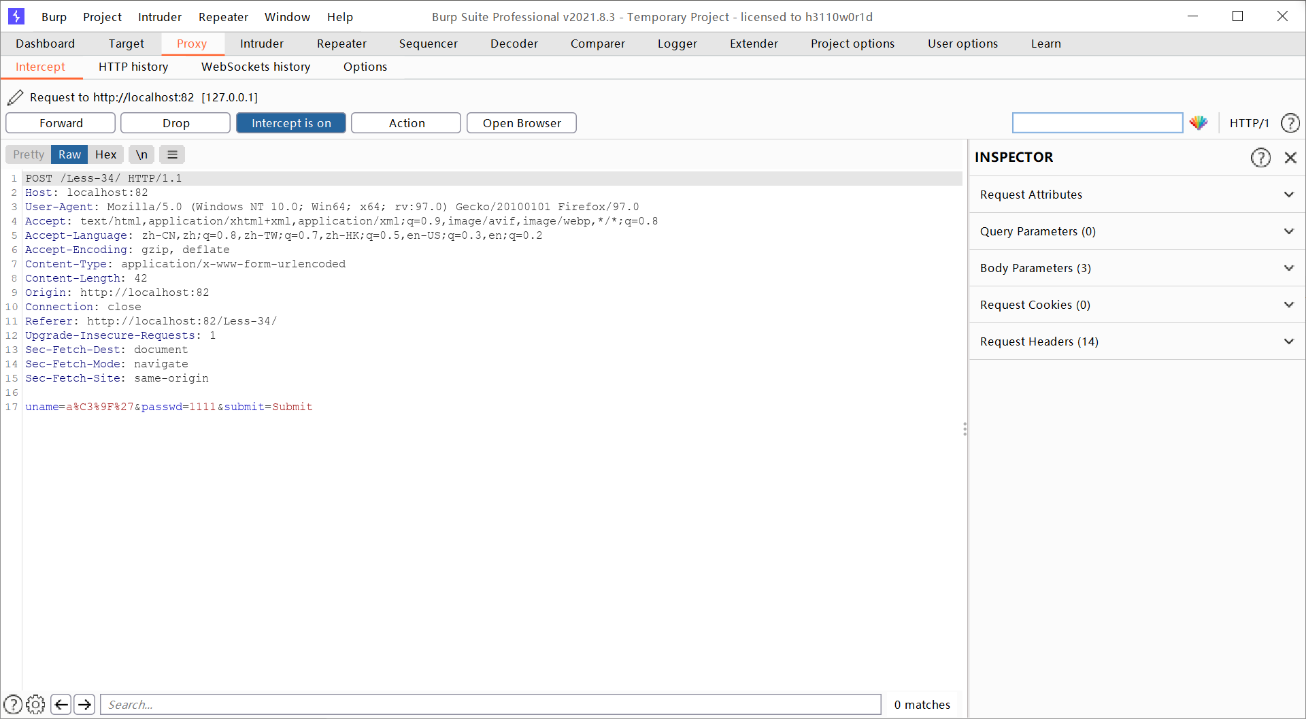
Task: Switch to the Dashboard tab
Action: [x=46, y=44]
